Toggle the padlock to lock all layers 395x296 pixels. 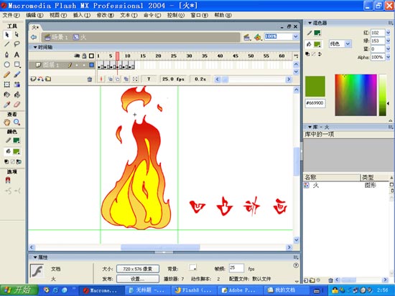click(x=84, y=56)
